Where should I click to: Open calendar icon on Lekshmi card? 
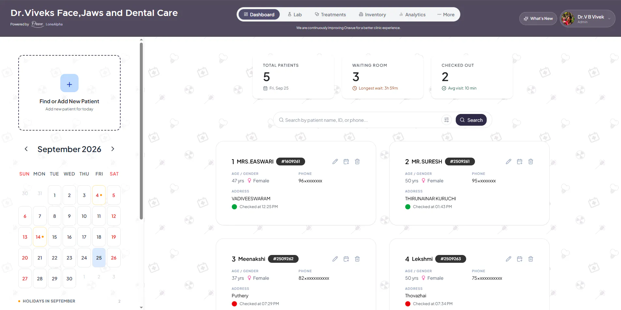tap(520, 259)
